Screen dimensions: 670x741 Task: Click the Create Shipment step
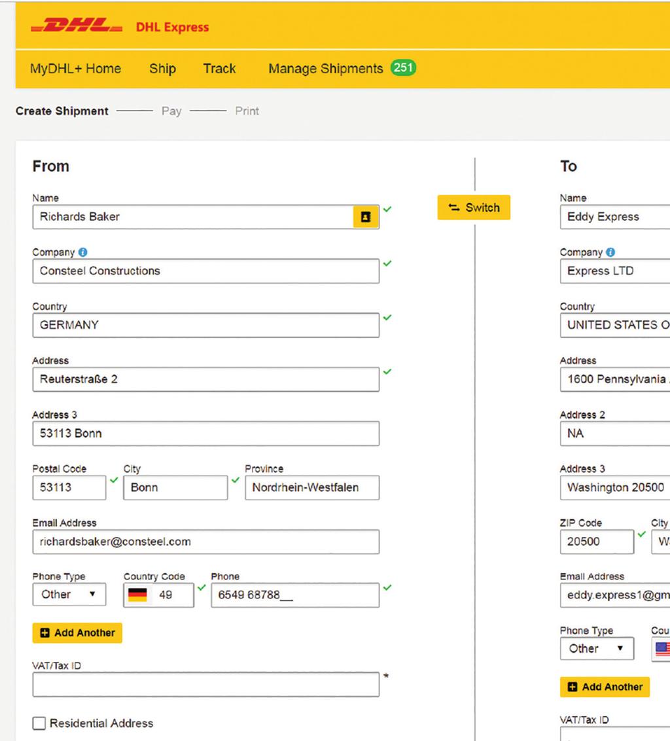pyautogui.click(x=62, y=111)
